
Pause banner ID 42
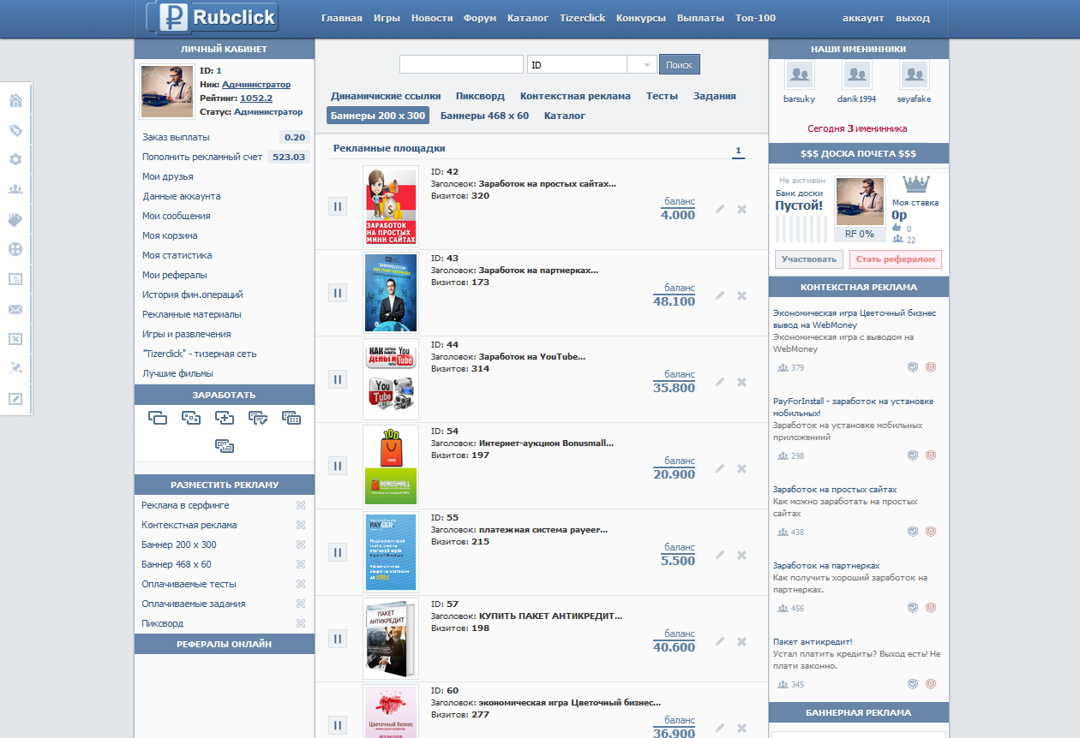click(x=338, y=206)
